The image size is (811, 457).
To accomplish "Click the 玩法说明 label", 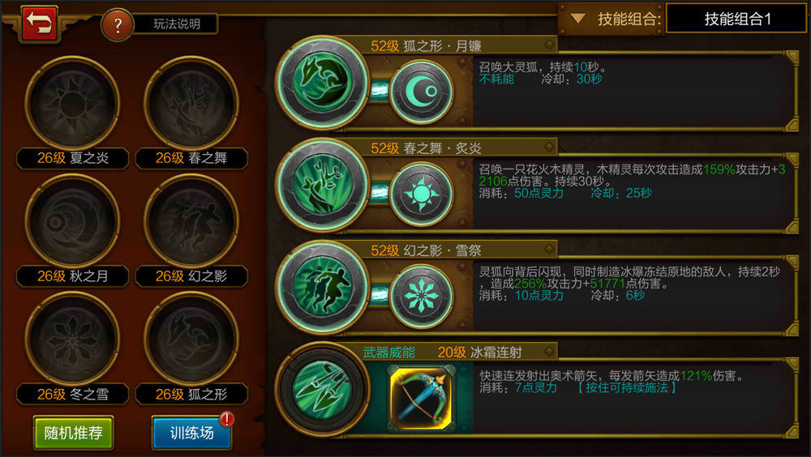I will coord(177,24).
